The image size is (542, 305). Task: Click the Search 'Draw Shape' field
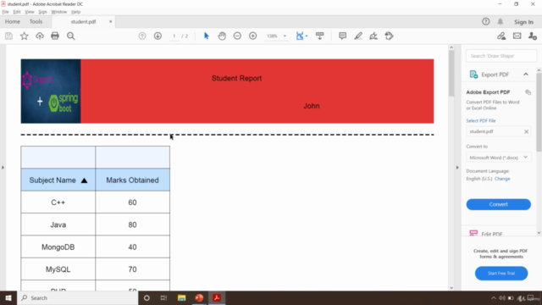click(x=501, y=56)
